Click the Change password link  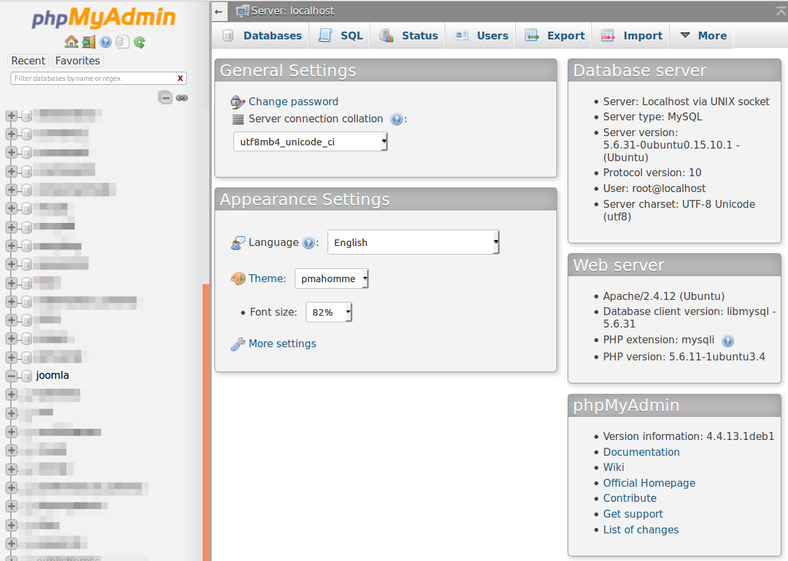[293, 101]
